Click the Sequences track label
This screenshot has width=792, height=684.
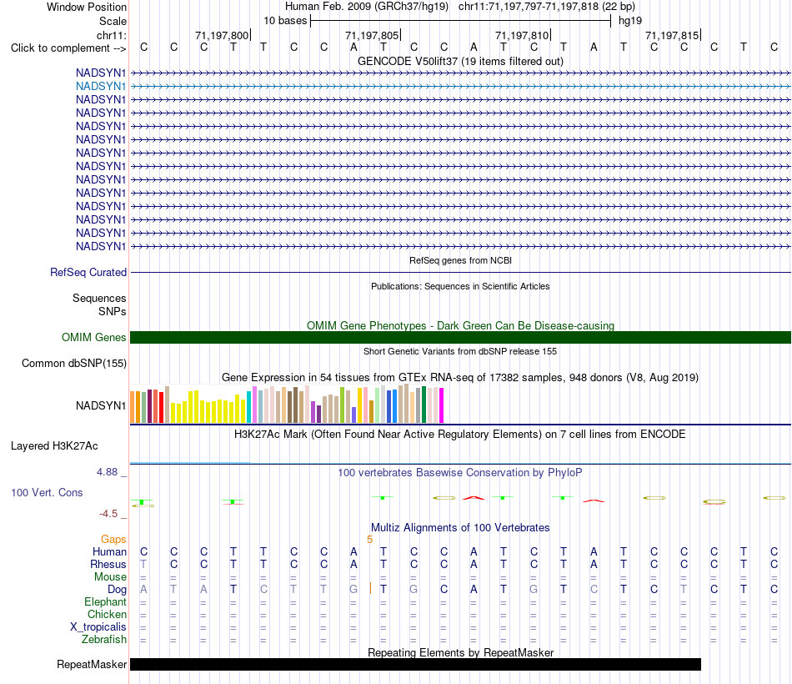[99, 299]
